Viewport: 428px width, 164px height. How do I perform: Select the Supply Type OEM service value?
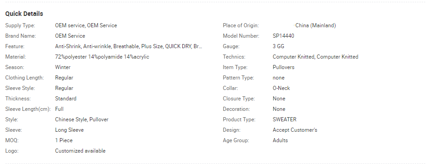[x=86, y=25]
